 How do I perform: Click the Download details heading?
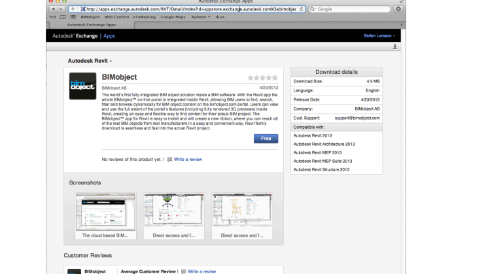click(x=336, y=72)
